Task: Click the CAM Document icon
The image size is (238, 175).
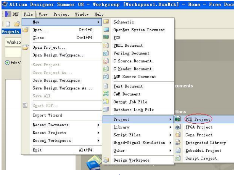Action: click(x=106, y=94)
